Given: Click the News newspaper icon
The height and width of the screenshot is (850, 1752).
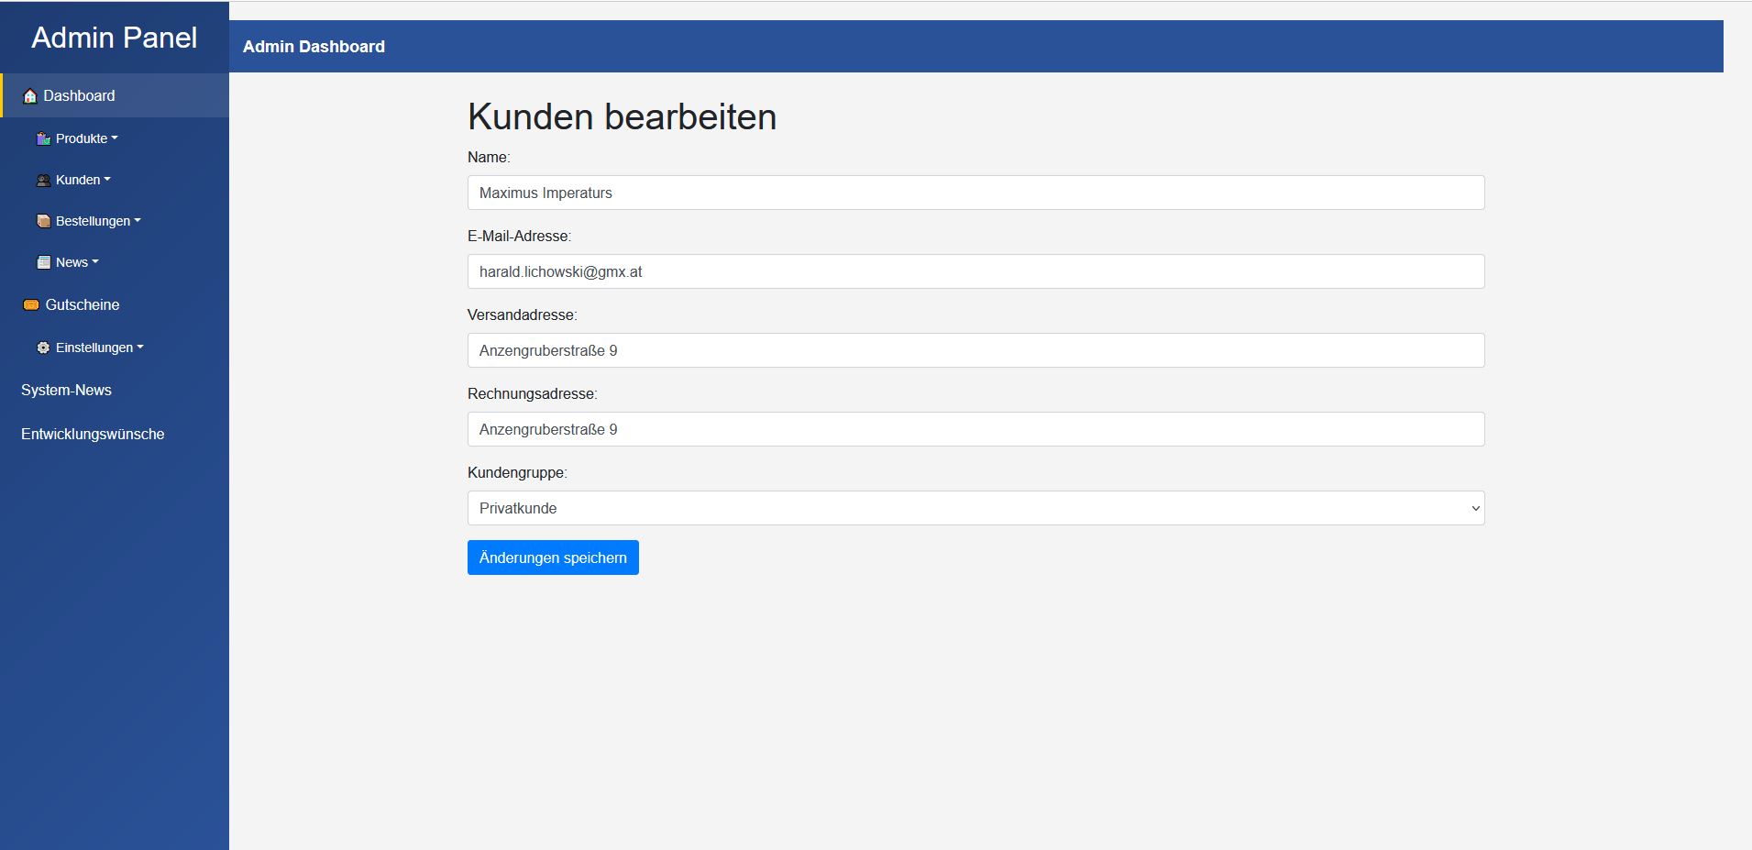Looking at the screenshot, I should pyautogui.click(x=43, y=262).
